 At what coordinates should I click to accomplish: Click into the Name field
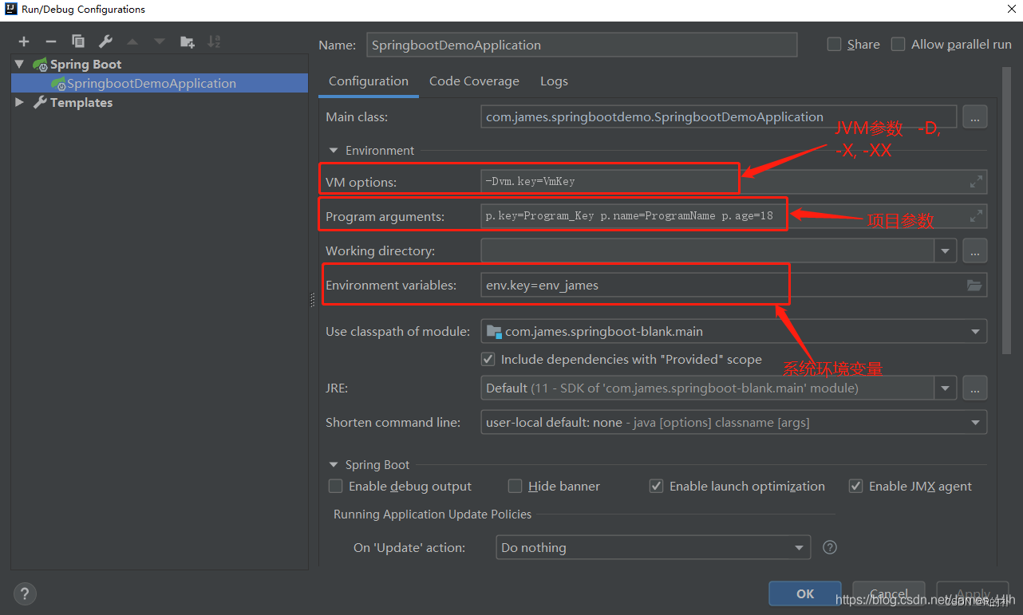(582, 45)
